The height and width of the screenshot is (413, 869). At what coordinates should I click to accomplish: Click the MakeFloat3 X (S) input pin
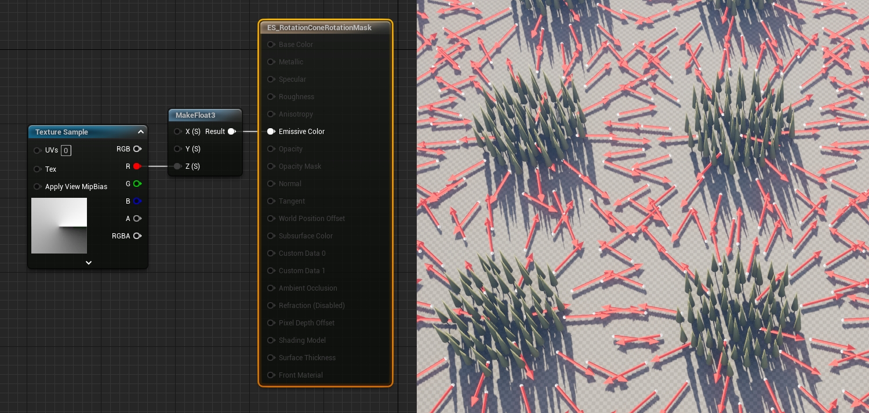177,132
